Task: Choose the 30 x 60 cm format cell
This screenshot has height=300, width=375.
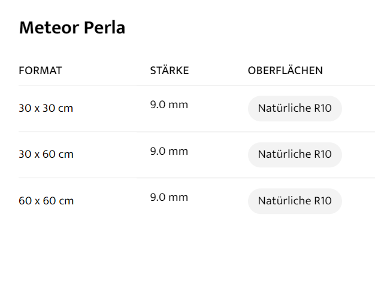Action: pos(46,154)
